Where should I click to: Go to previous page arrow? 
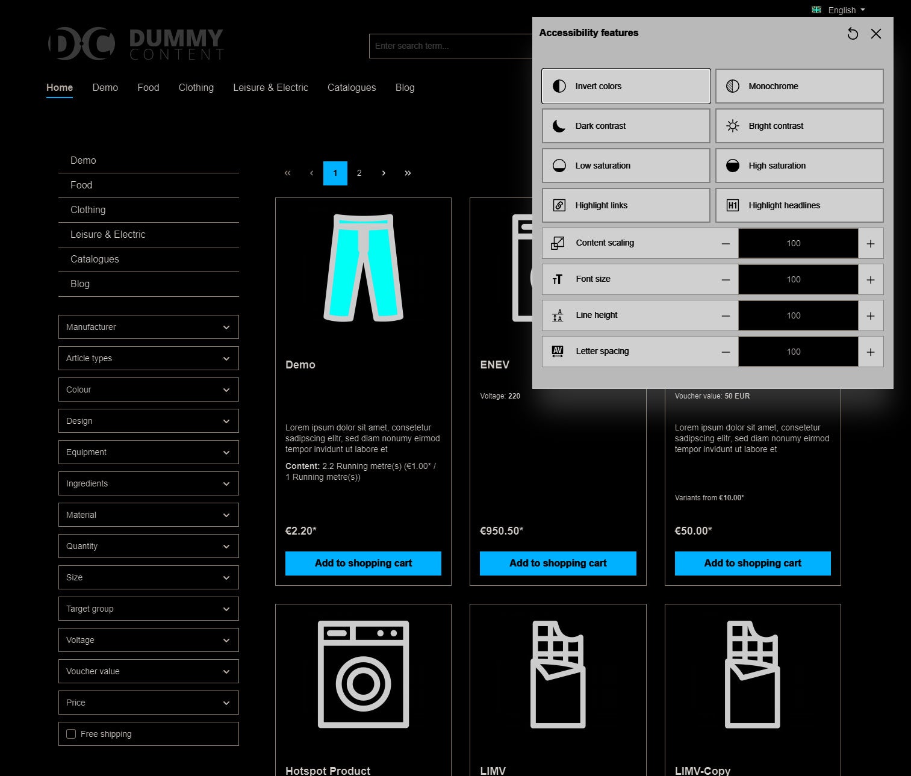(x=311, y=173)
